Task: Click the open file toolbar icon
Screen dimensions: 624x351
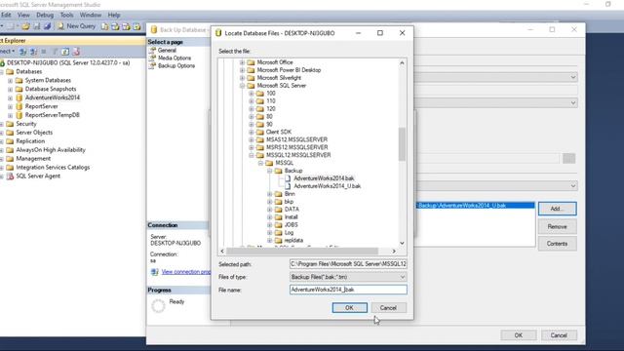Action: 26,26
